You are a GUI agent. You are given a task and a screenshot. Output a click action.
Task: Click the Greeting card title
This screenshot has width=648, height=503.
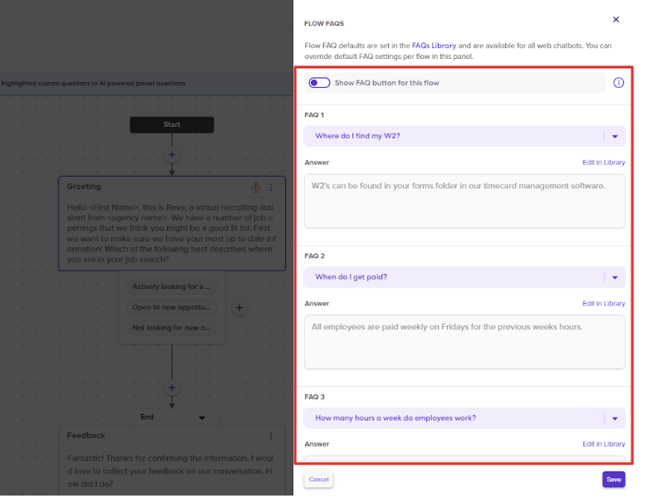coord(84,187)
